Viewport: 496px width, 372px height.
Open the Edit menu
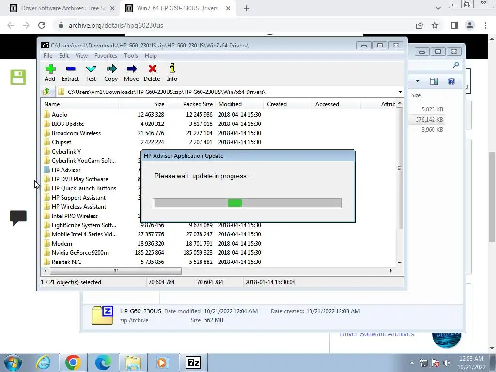tap(64, 56)
